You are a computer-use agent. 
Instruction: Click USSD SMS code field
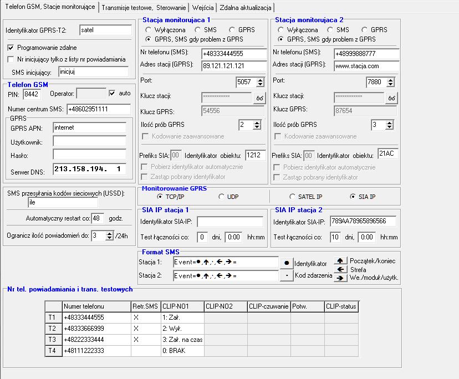(63, 203)
